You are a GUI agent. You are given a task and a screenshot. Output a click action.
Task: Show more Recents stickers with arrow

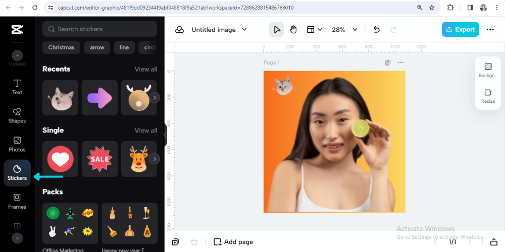[154, 98]
